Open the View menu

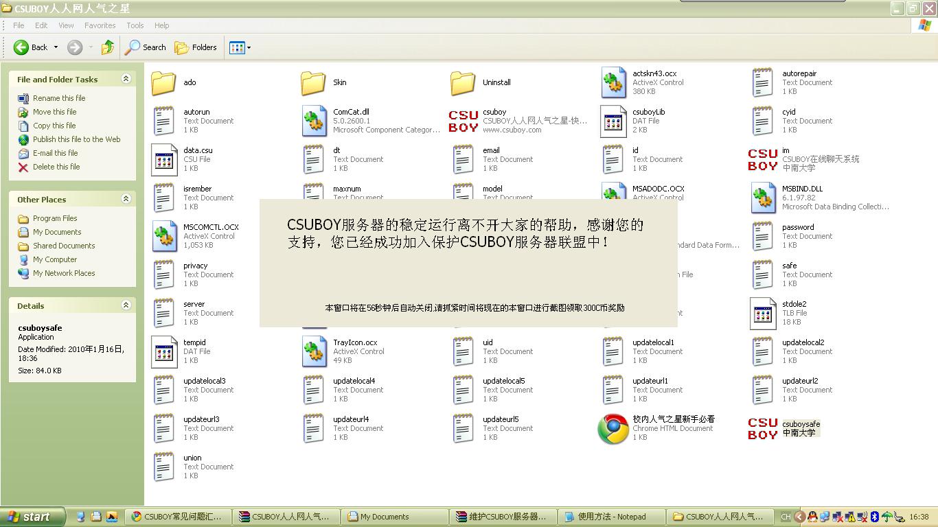pyautogui.click(x=66, y=25)
